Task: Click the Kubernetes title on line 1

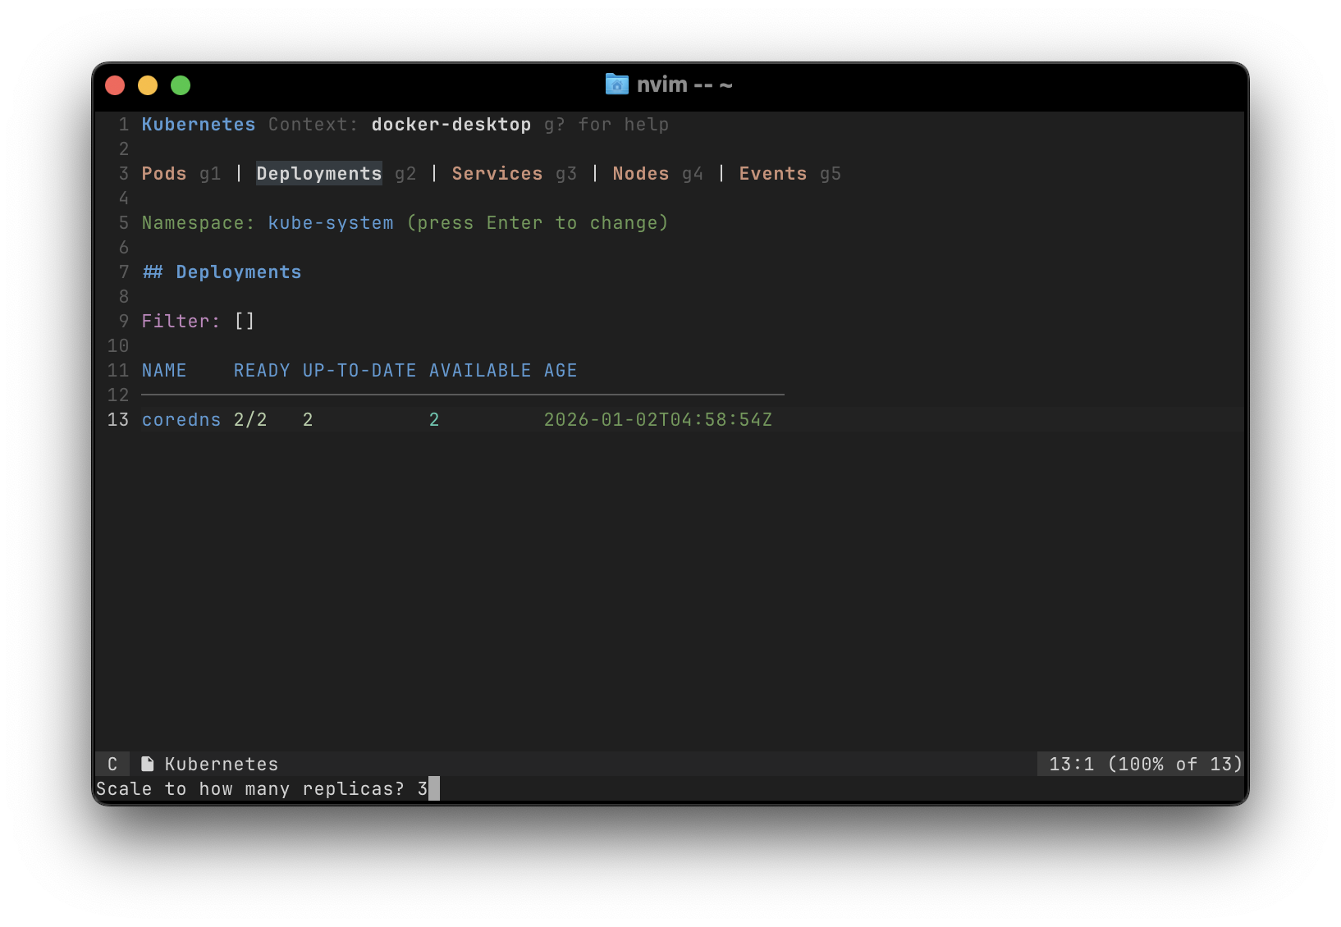Action: [199, 125]
